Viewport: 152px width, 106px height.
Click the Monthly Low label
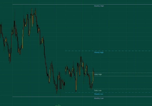tap(99, 98)
